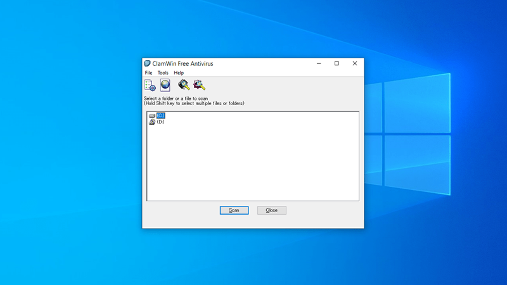Maximize the ClamWin window
Image resolution: width=507 pixels, height=285 pixels.
click(x=337, y=64)
